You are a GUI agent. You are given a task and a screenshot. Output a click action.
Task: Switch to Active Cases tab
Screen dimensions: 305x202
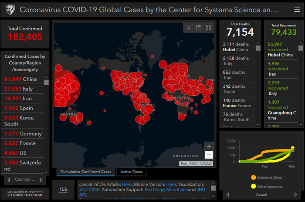131,172
